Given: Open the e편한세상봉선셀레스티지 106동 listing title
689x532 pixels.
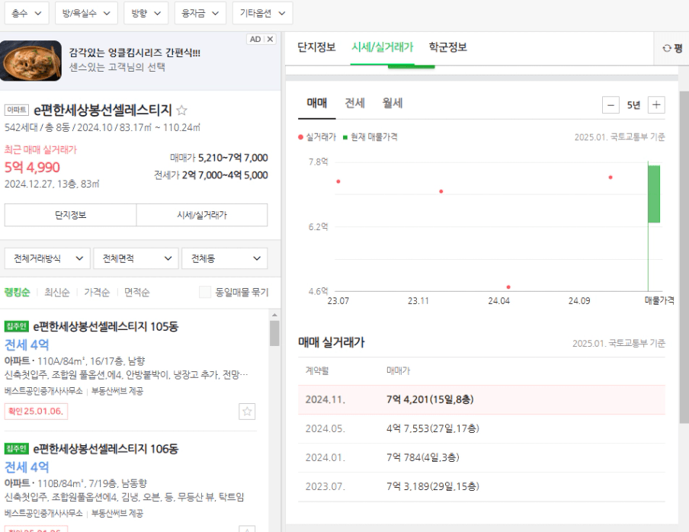Looking at the screenshot, I should pos(106,448).
